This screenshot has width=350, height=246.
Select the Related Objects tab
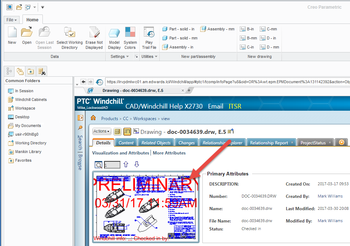(156, 143)
